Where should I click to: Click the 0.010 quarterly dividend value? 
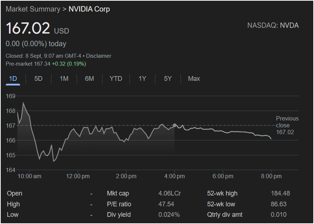click(x=278, y=215)
